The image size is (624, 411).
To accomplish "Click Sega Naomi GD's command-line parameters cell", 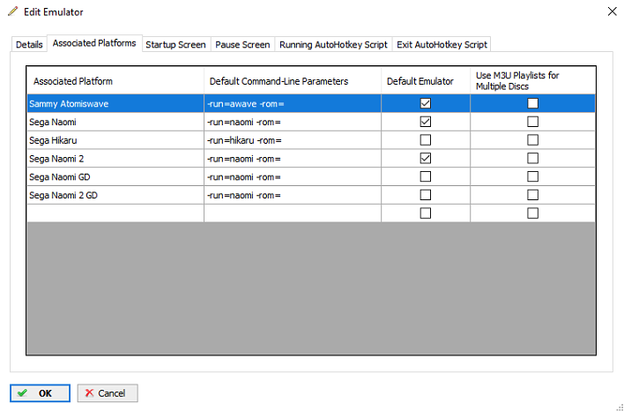I will (x=293, y=176).
